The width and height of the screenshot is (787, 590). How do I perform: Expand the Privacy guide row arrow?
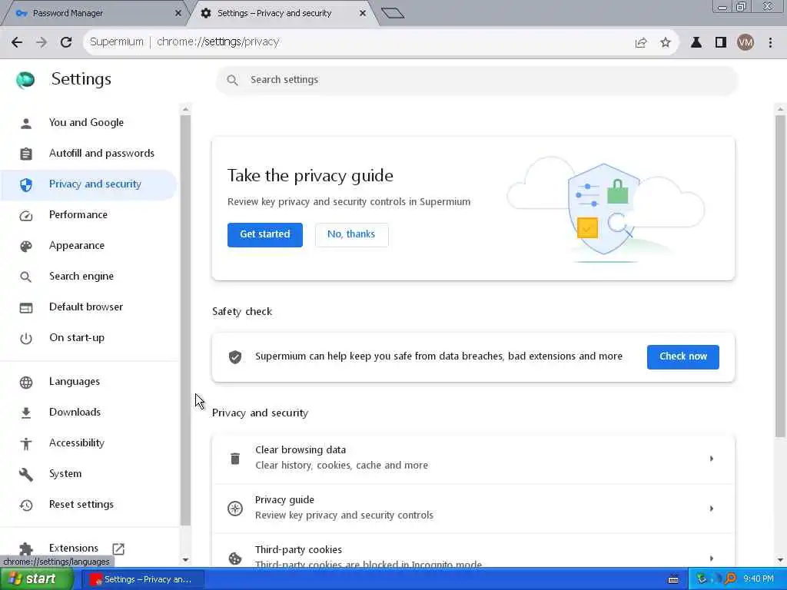click(712, 509)
